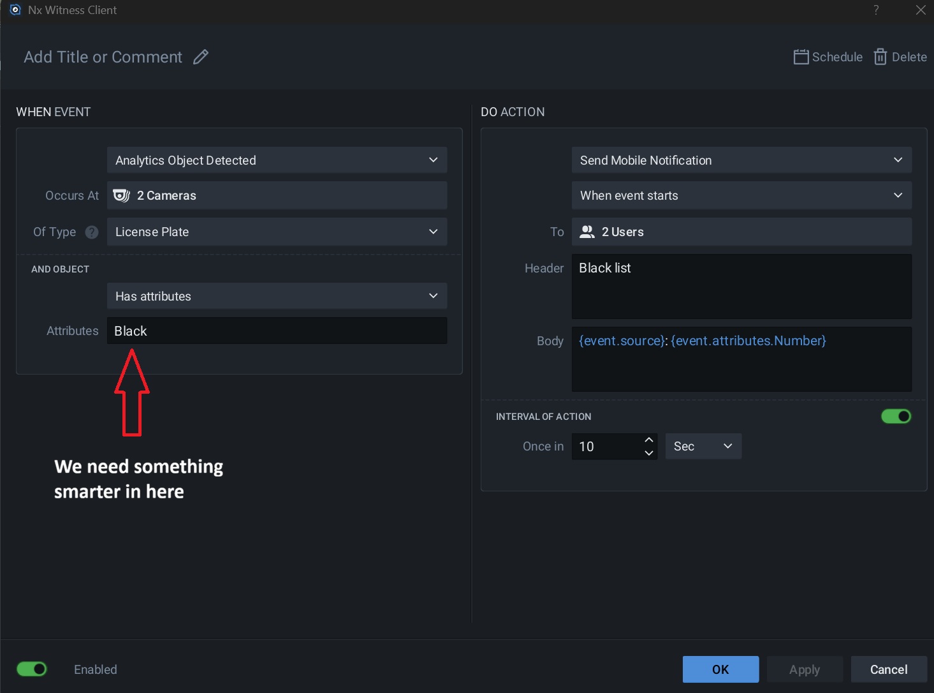Click the users icon in To field
Screen dimensions: 934x693
587,232
